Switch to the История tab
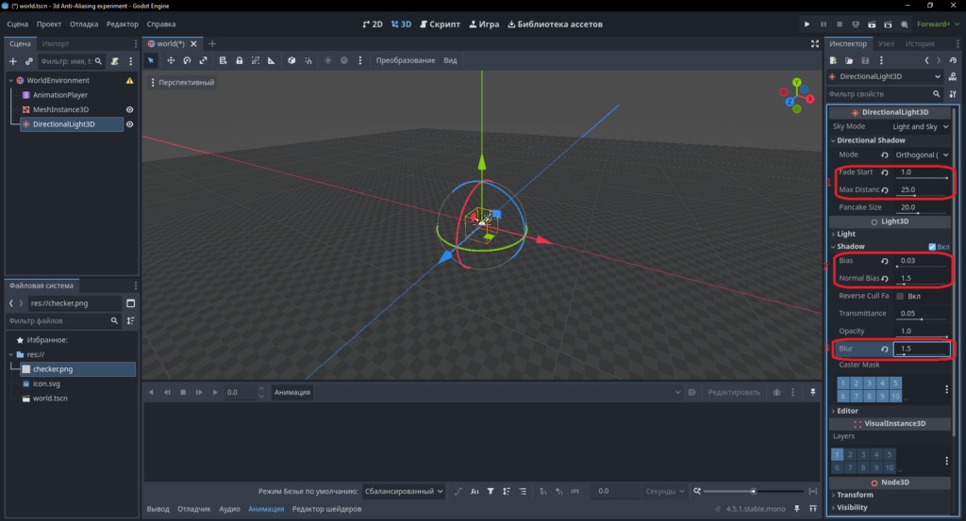Screen dimensions: 966x521 tap(920, 43)
